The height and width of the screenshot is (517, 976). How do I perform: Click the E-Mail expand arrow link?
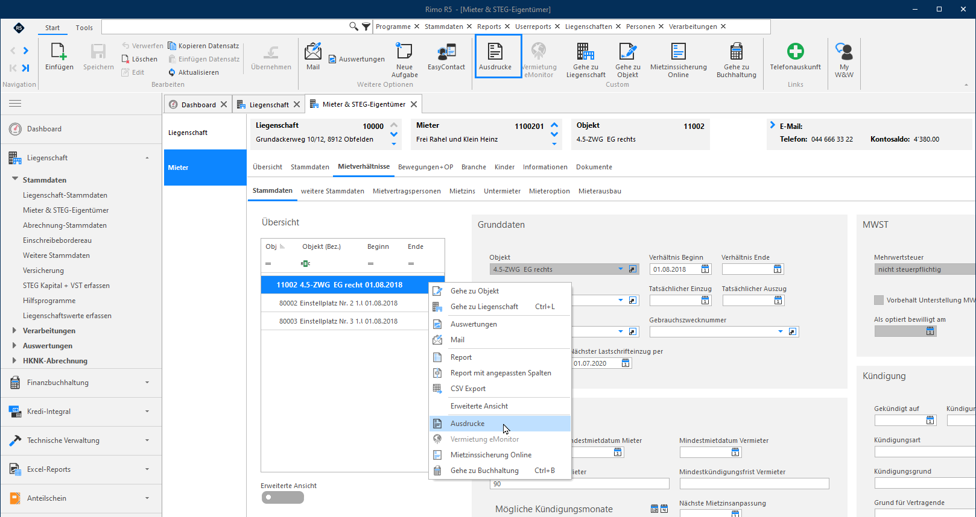772,125
